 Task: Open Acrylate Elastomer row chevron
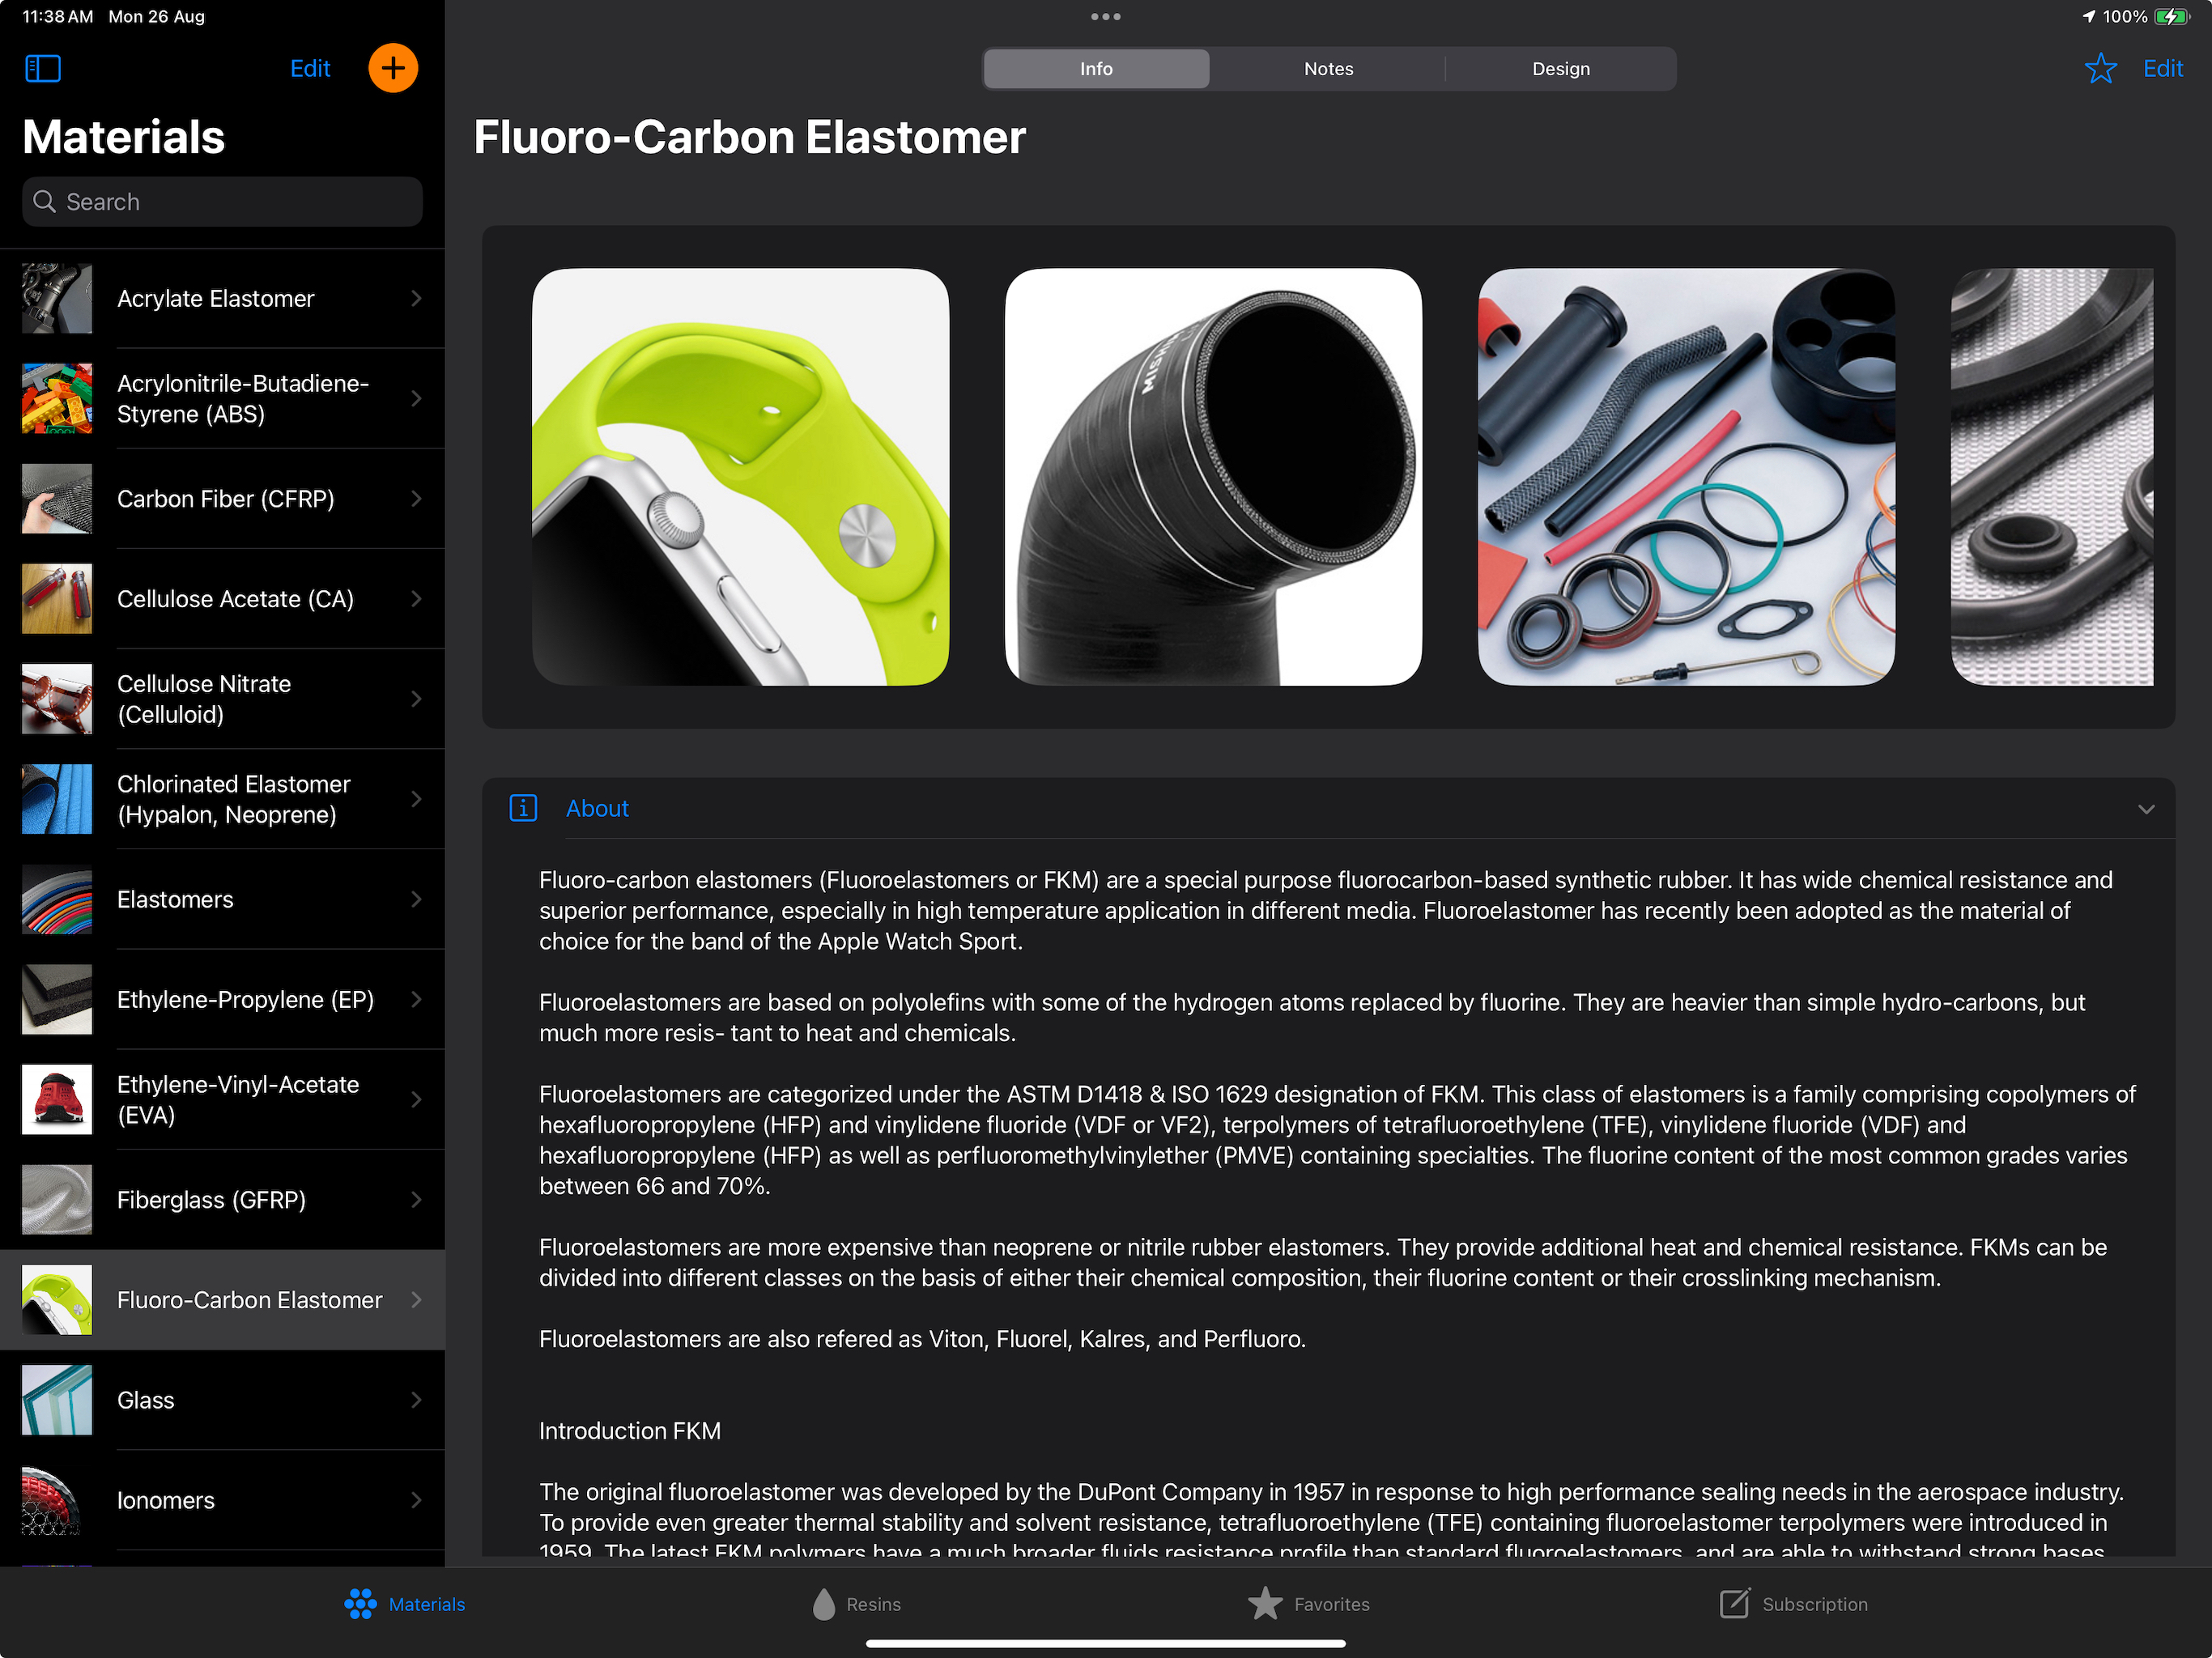416,298
